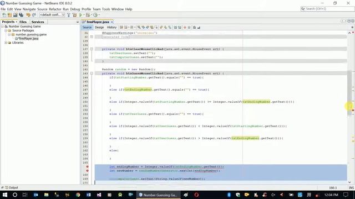
Task: Switch editor to History view
Action: (111, 27)
